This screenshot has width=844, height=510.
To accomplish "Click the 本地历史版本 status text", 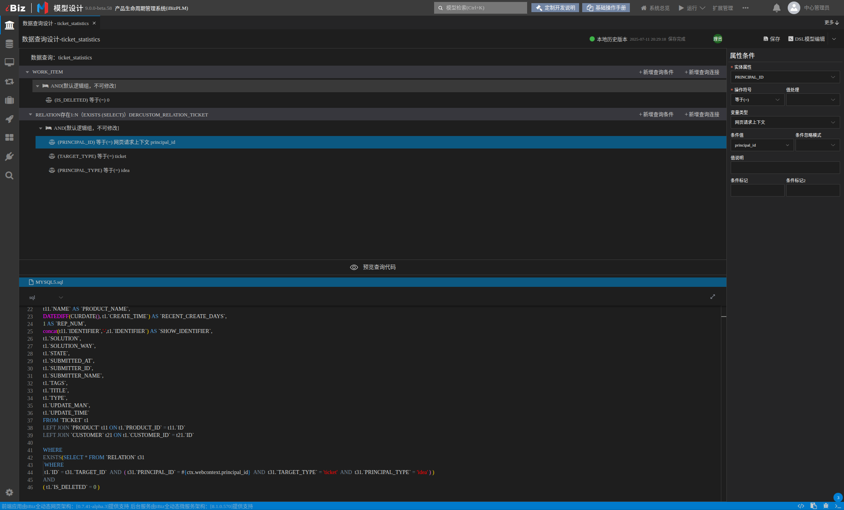I will 612,39.
